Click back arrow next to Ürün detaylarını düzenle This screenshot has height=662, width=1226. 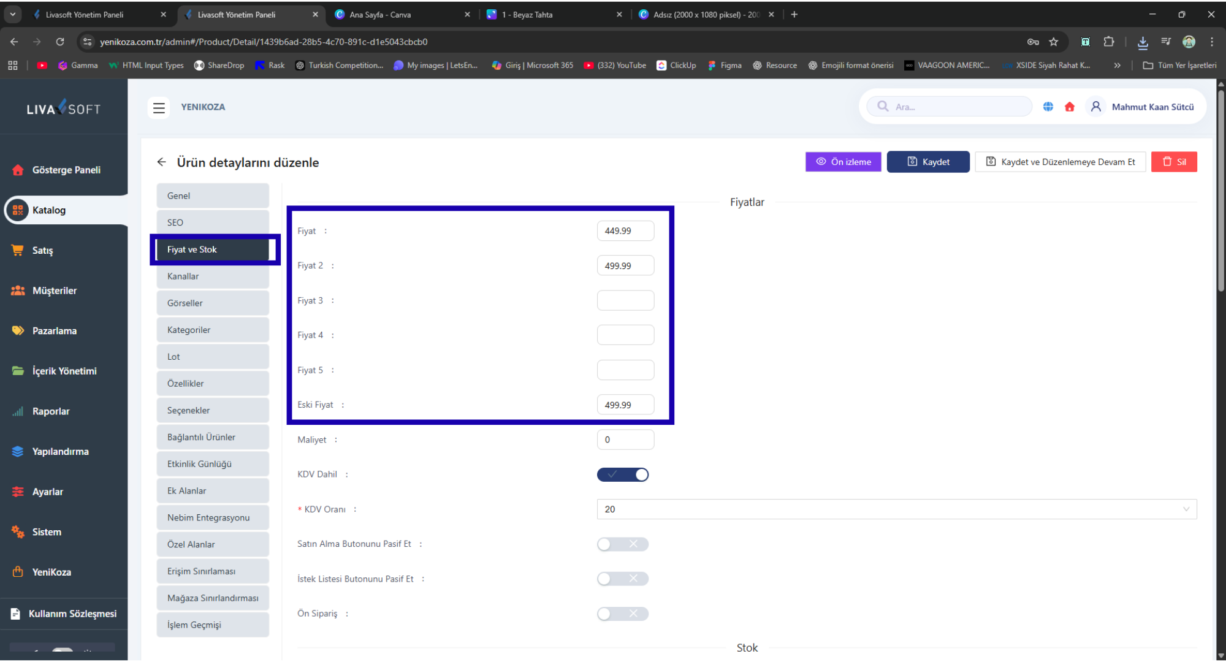click(x=161, y=162)
